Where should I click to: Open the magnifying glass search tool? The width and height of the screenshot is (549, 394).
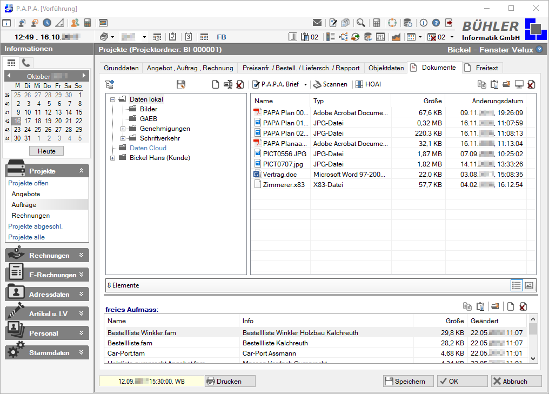[360, 23]
